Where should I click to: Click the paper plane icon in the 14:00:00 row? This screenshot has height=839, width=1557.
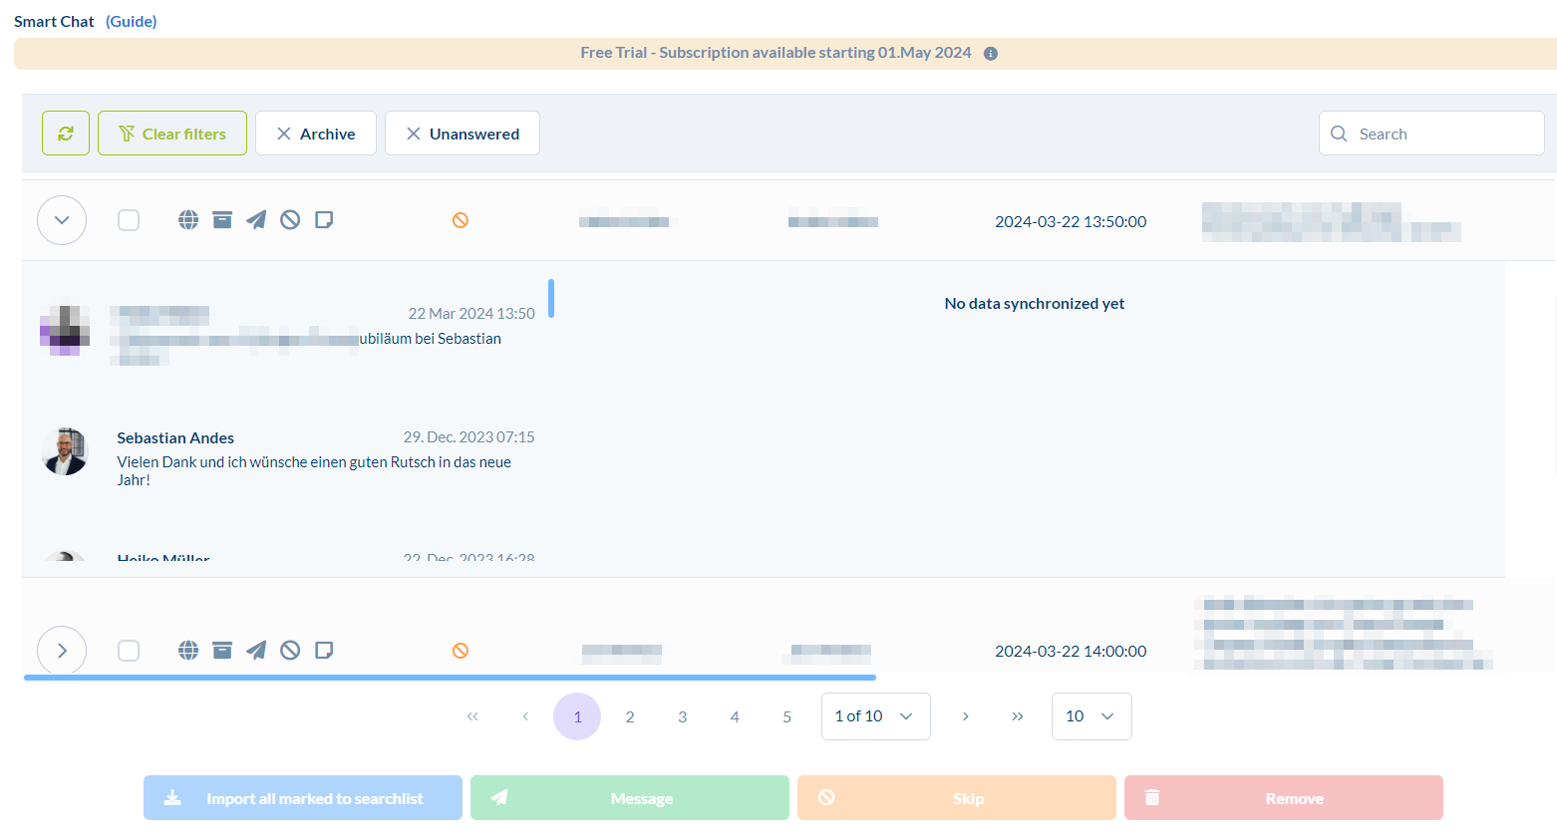[256, 651]
